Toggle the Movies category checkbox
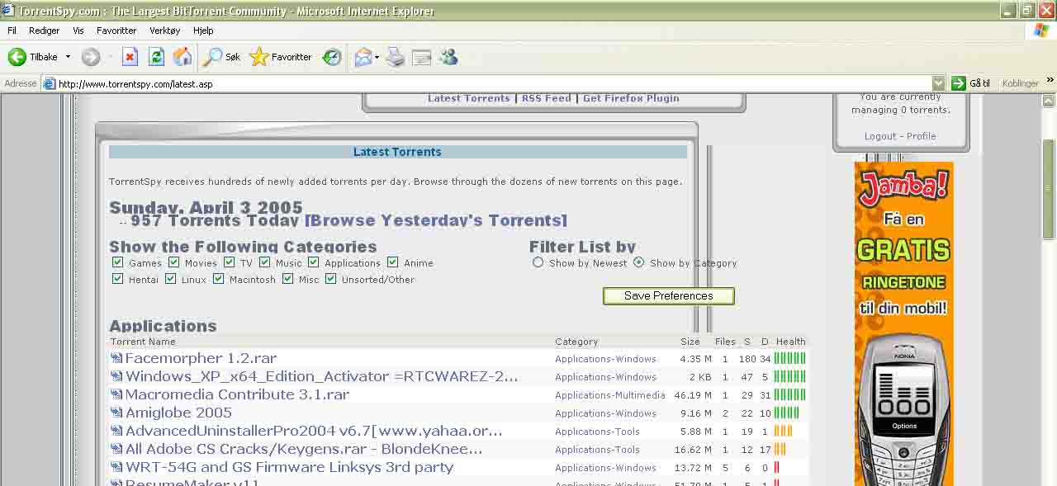Viewport: 1057px width, 486px height. pyautogui.click(x=174, y=262)
